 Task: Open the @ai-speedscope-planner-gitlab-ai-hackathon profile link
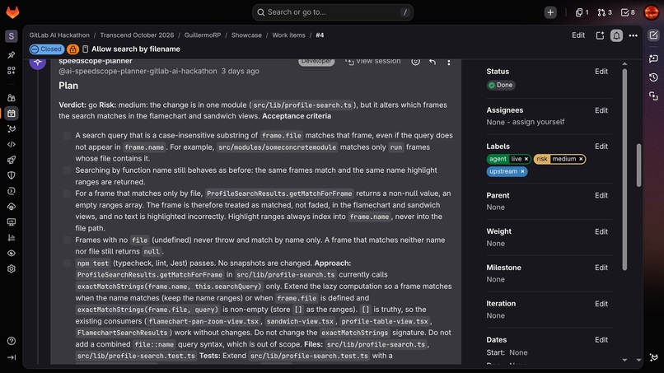point(138,71)
